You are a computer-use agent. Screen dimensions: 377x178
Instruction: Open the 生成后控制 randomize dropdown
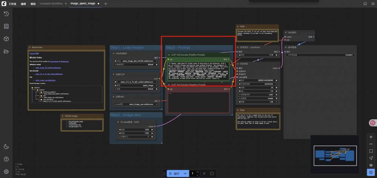[x=258, y=84]
